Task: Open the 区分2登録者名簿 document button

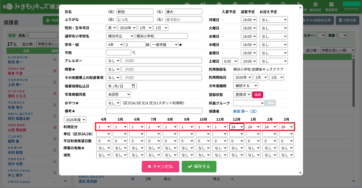Action: (318, 20)
